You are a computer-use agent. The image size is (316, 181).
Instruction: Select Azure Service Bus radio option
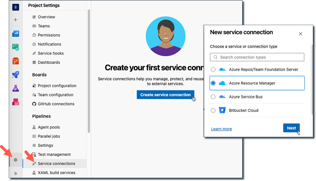click(x=213, y=97)
